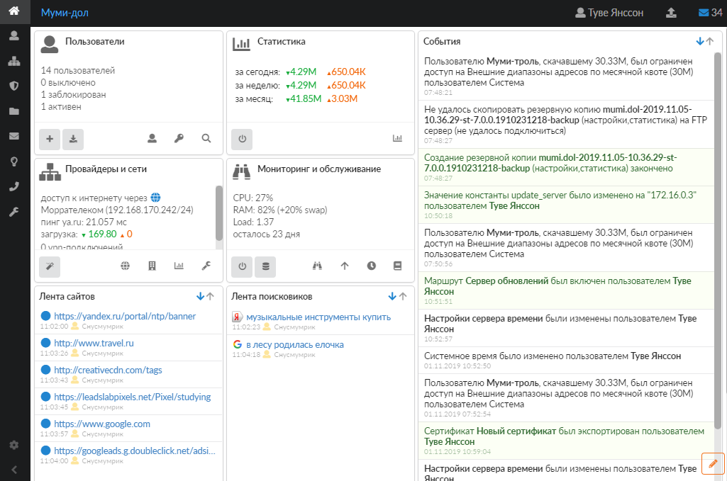Sort Лента сайтов with the up arrow
The width and height of the screenshot is (727, 481).
[x=211, y=296]
